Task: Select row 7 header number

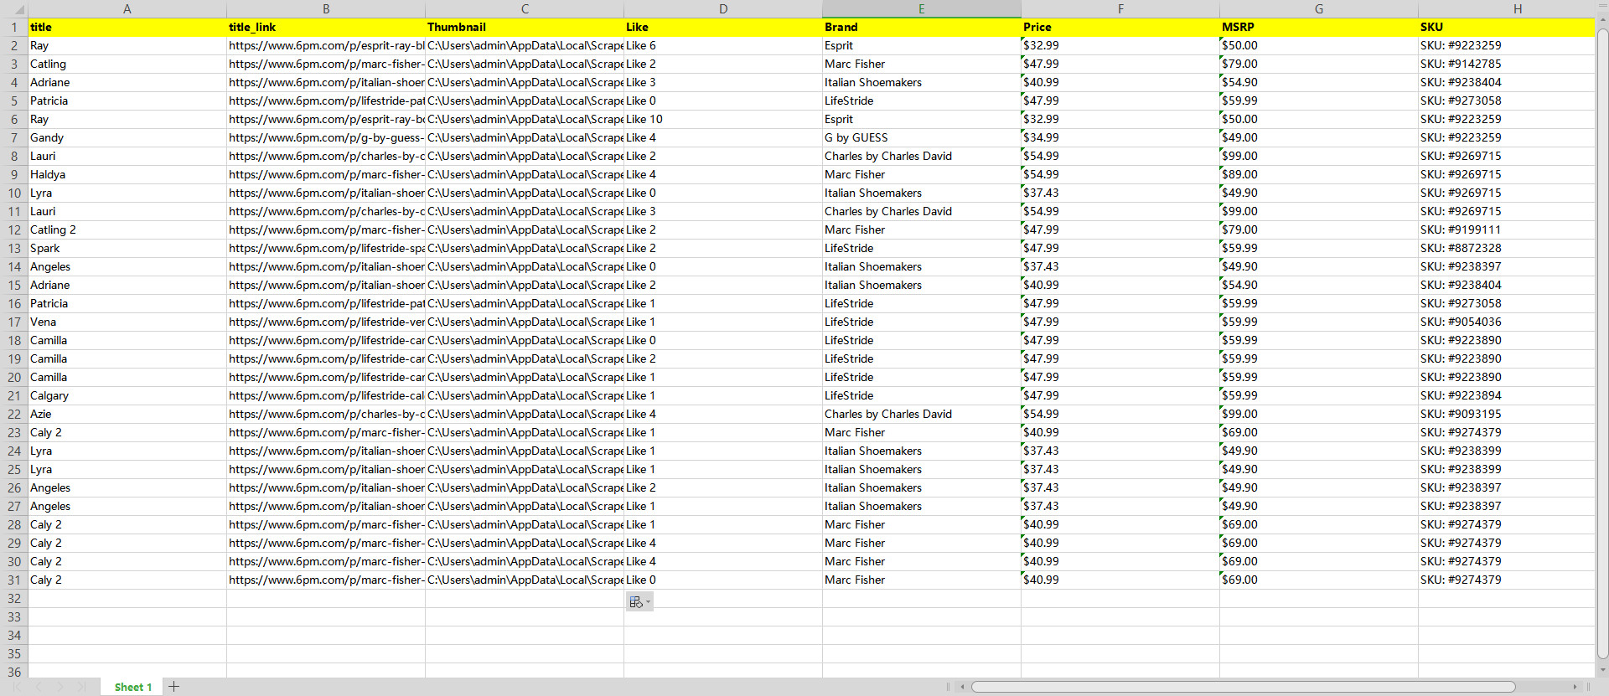Action: point(14,137)
